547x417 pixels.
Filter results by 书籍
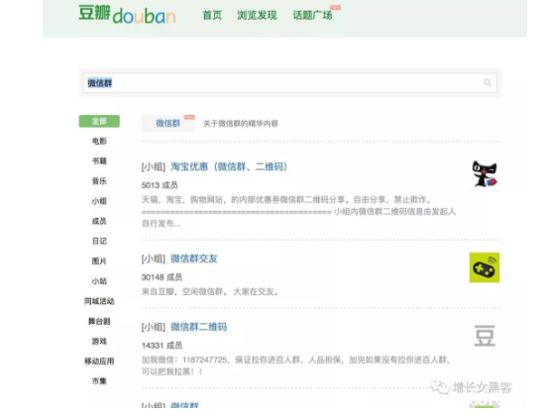pos(99,160)
